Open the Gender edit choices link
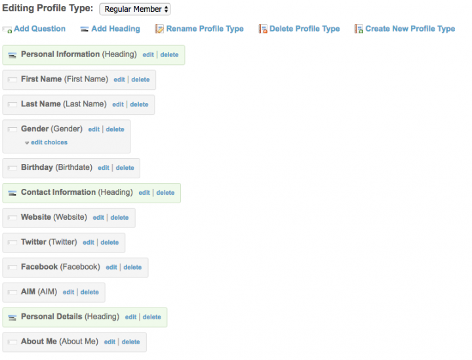The height and width of the screenshot is (360, 472). 49,142
